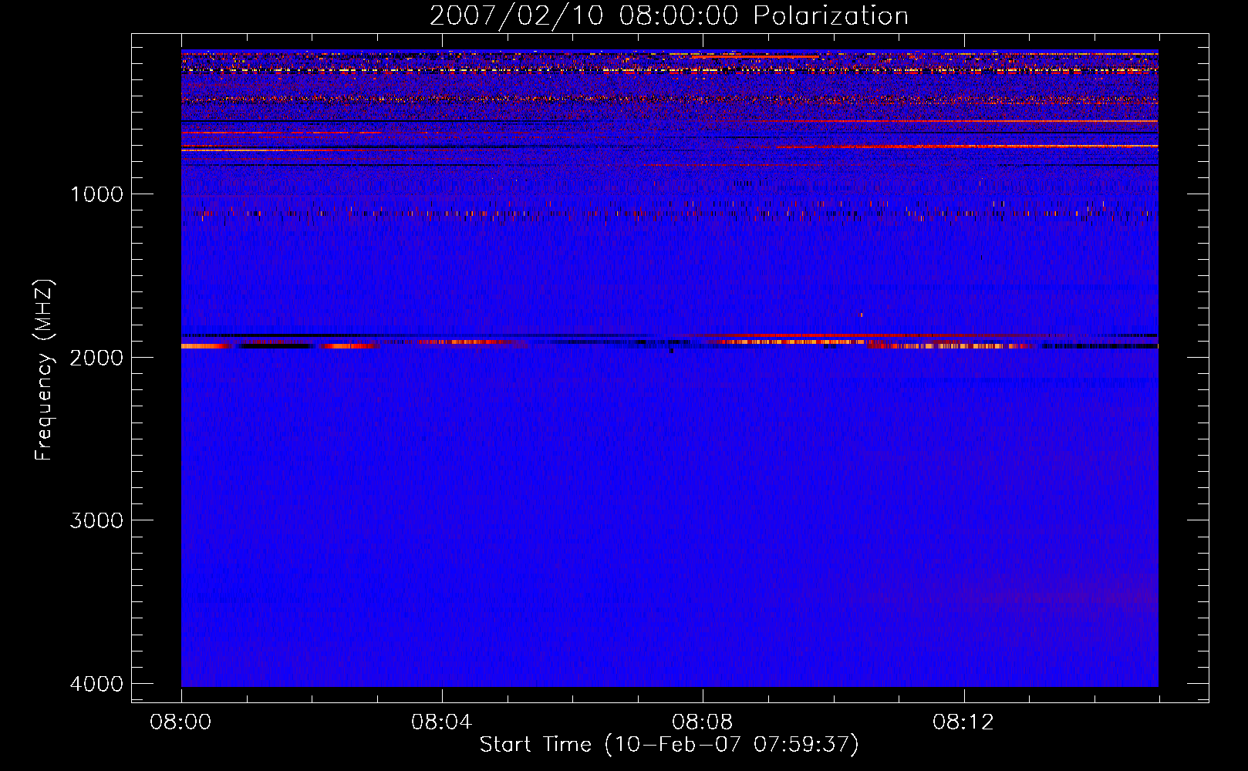Click the 08:12 time tick label

(x=963, y=722)
